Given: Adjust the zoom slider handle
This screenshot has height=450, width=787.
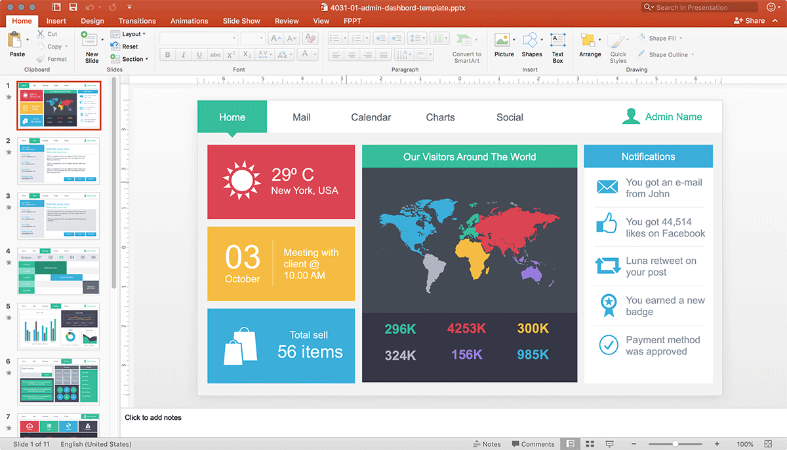Looking at the screenshot, I should click(x=676, y=444).
